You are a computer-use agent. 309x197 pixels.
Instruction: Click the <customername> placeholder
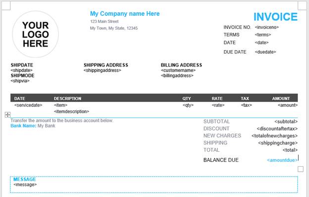tap(178, 70)
